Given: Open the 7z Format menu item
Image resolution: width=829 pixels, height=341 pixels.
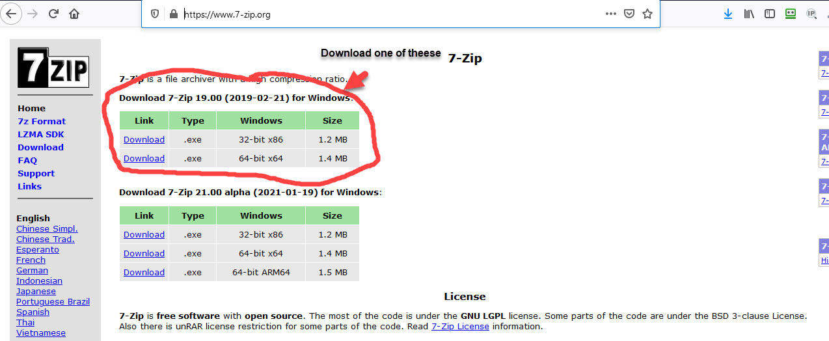Looking at the screenshot, I should 42,121.
